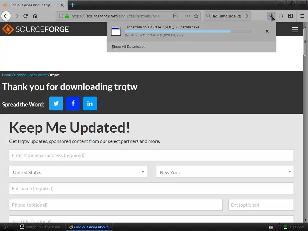Reload the current page
This screenshot has width=308, height=231.
26,16
